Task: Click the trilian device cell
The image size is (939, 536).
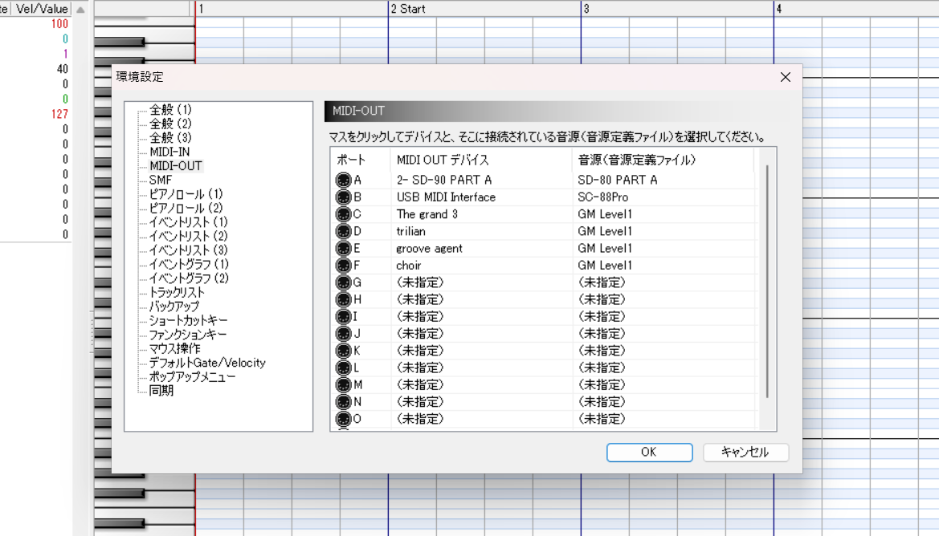Action: pos(482,232)
